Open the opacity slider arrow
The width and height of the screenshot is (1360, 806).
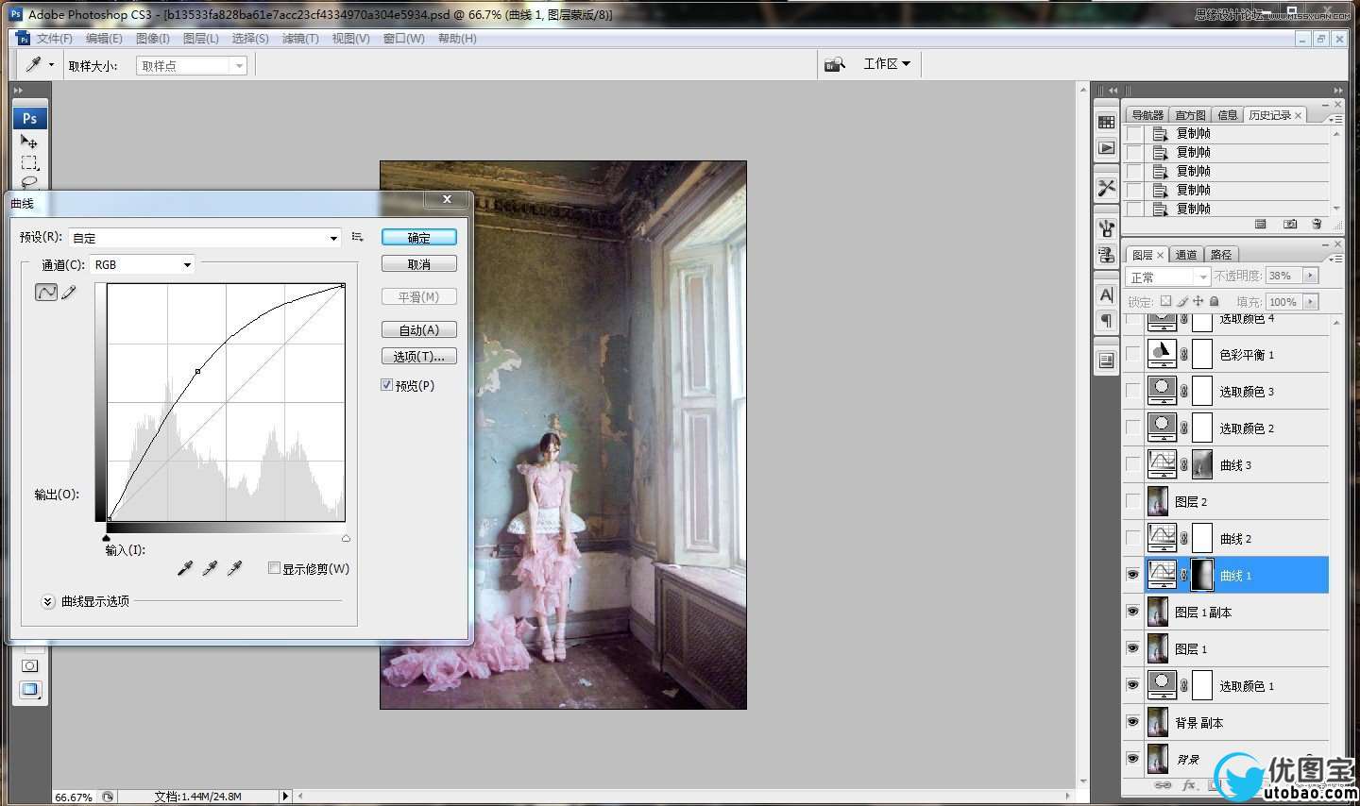pyautogui.click(x=1310, y=276)
